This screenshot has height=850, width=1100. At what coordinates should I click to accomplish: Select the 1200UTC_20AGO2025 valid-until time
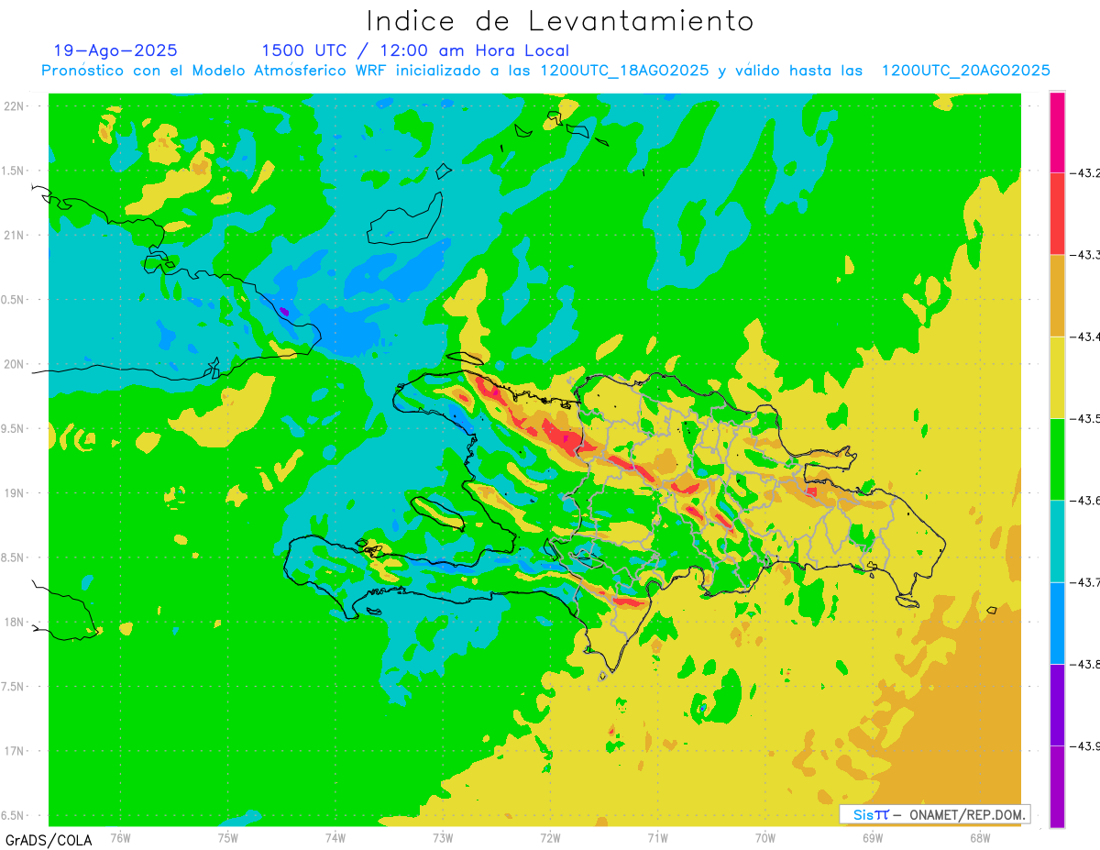point(966,71)
